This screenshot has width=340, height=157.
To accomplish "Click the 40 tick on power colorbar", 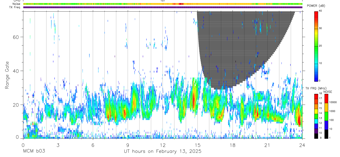I will (320, 11).
